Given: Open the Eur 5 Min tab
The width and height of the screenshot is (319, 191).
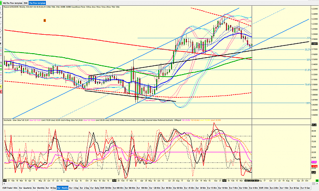Looking at the screenshot, I should click(243, 188).
